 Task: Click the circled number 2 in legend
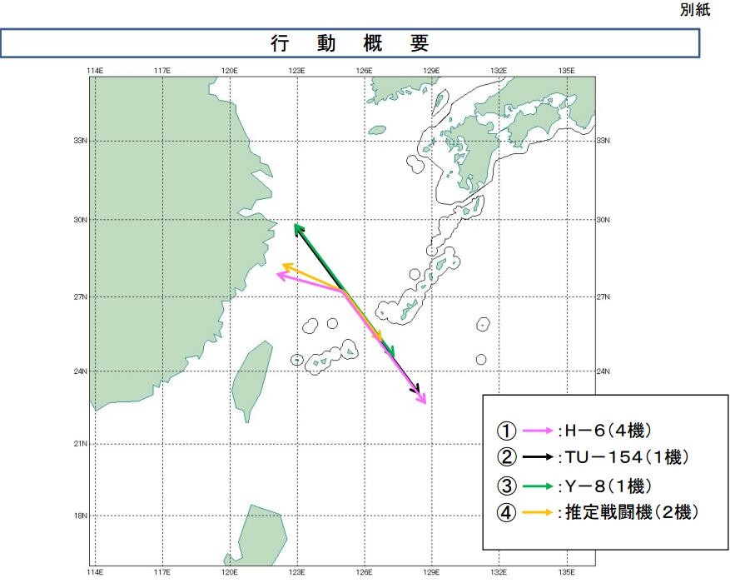[x=506, y=457]
